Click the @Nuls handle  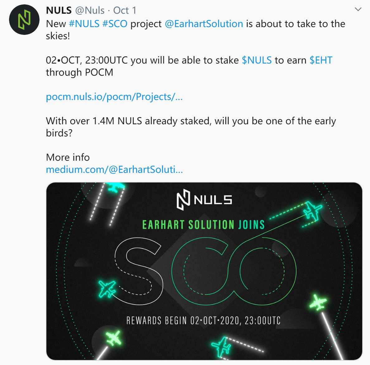coord(90,10)
